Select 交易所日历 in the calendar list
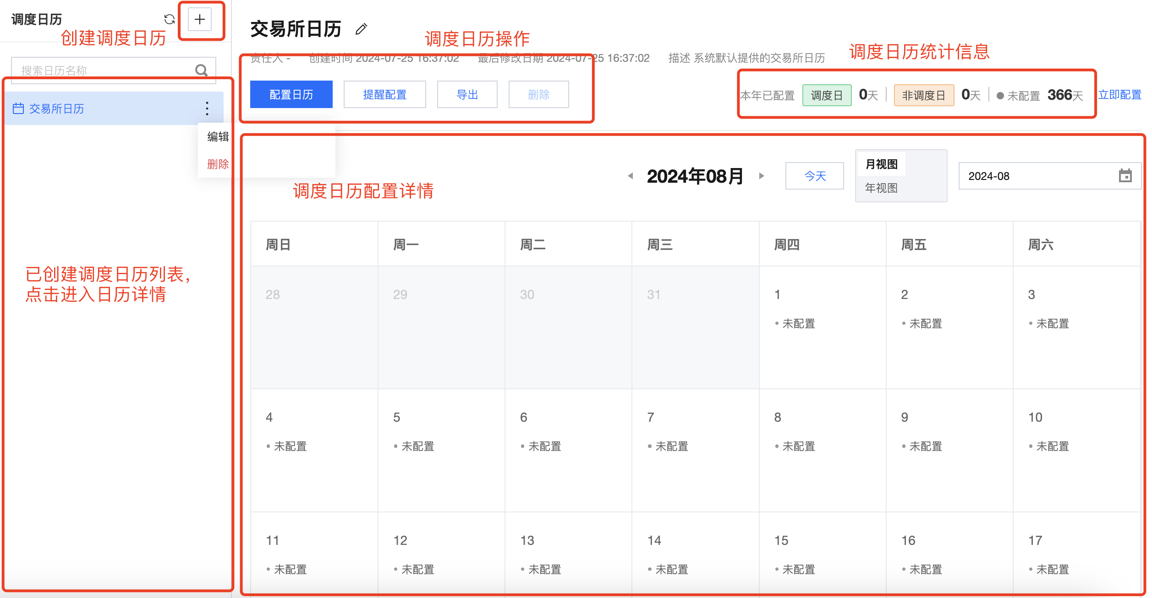Viewport: 1152px width, 598px height. [57, 109]
